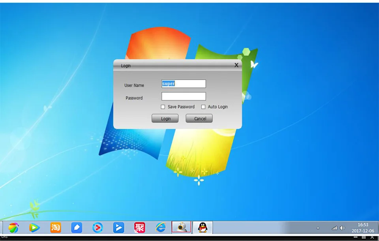
Task: Enable the Auto Login checkbox
Action: [x=203, y=107]
